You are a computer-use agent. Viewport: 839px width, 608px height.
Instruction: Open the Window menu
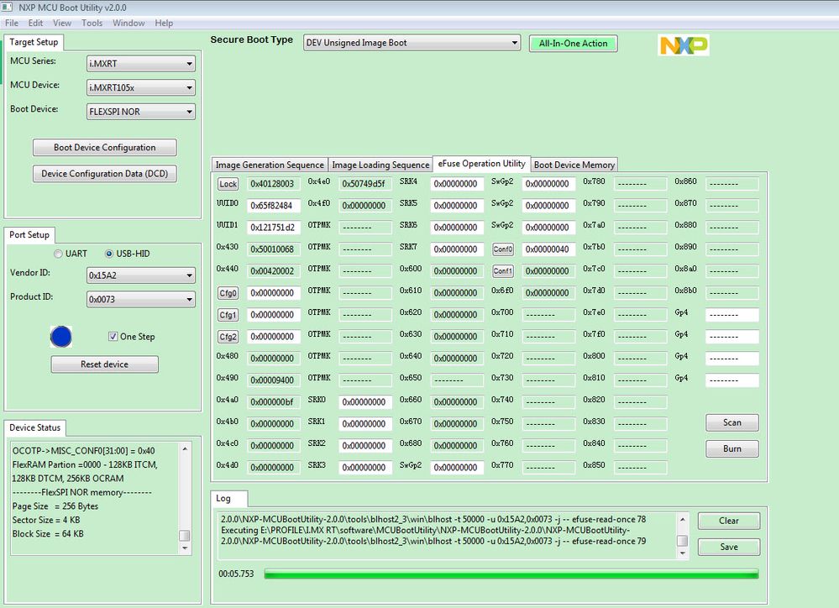click(x=128, y=23)
